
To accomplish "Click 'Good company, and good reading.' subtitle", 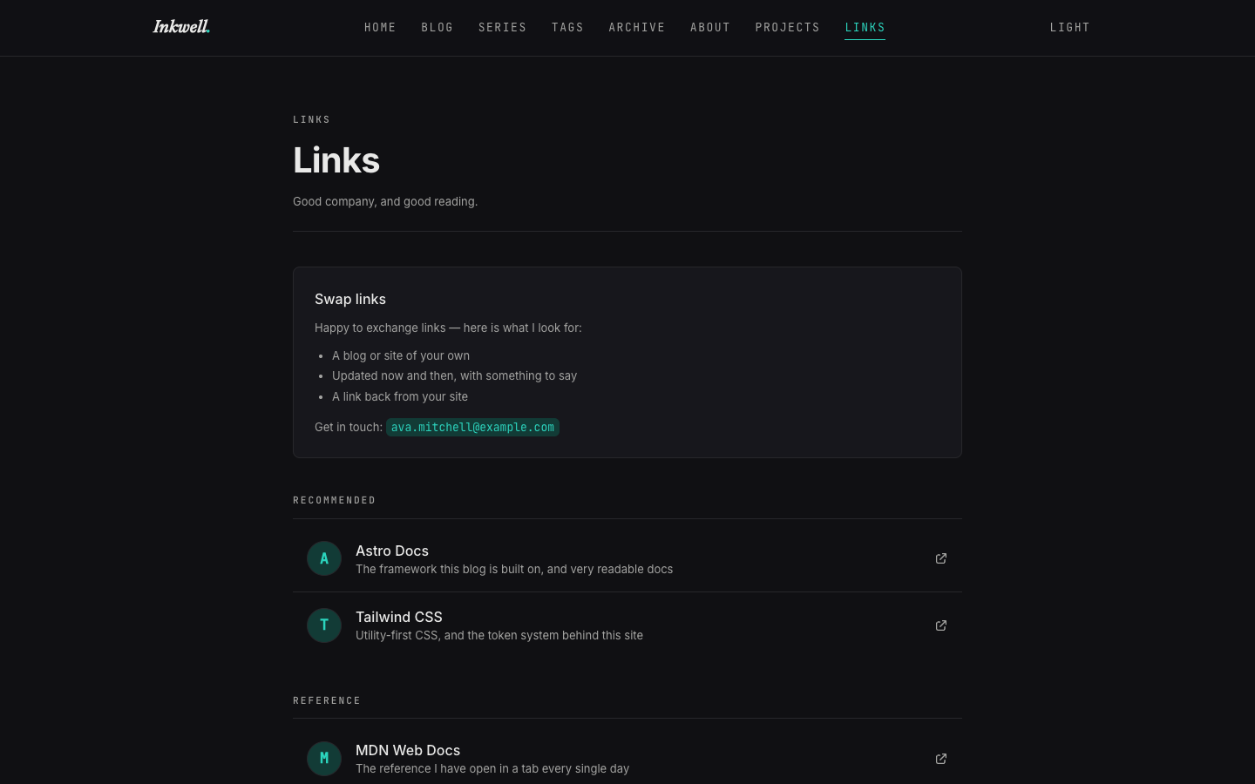I will [385, 201].
